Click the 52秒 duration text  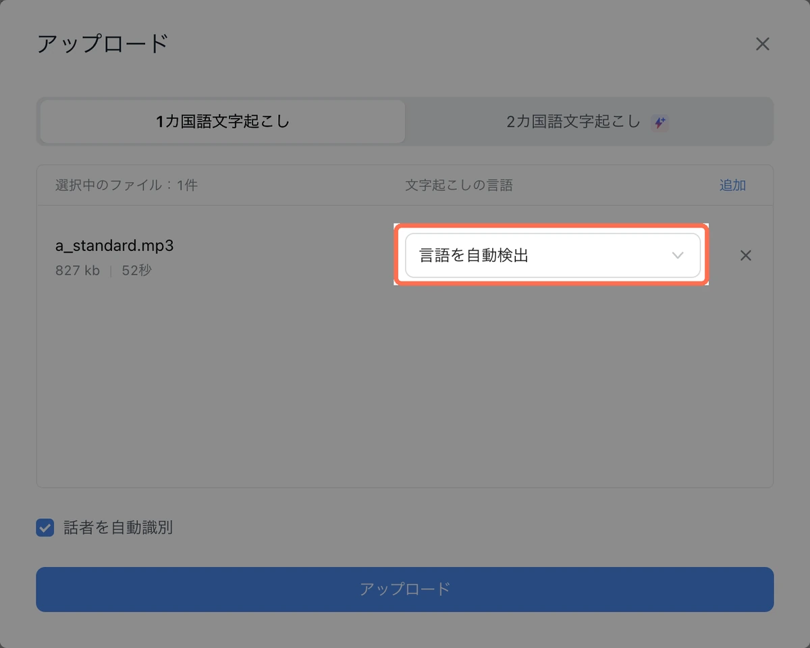[137, 271]
